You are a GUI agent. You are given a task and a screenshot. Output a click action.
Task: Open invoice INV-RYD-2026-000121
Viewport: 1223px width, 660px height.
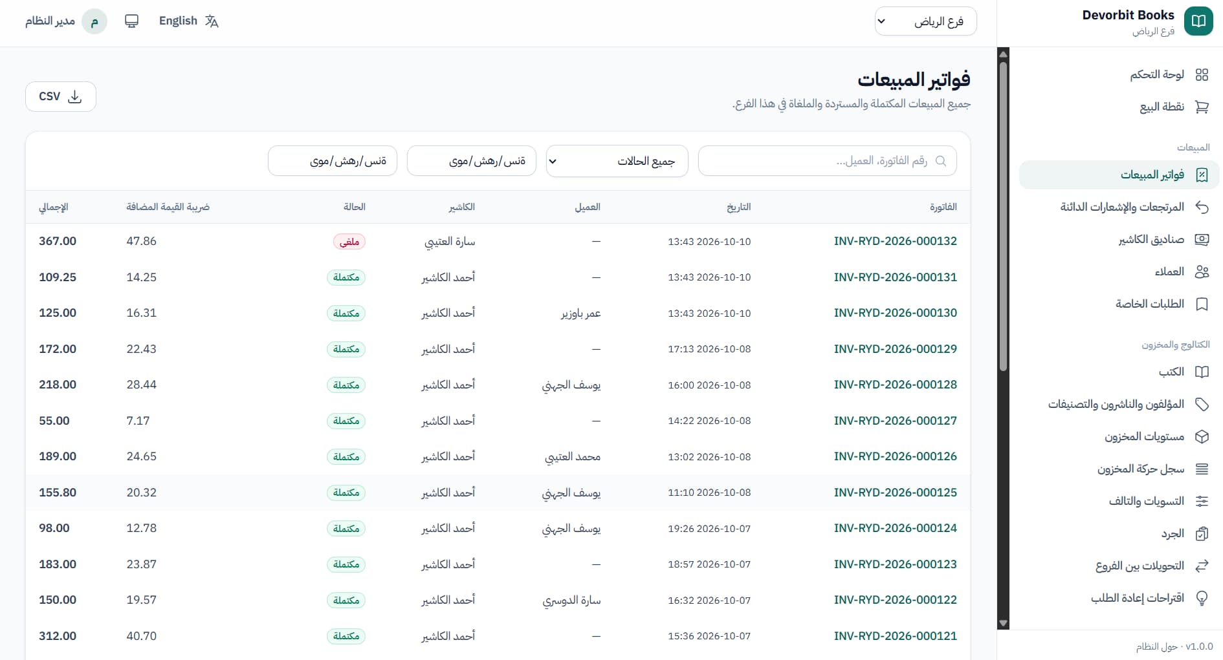click(x=895, y=636)
